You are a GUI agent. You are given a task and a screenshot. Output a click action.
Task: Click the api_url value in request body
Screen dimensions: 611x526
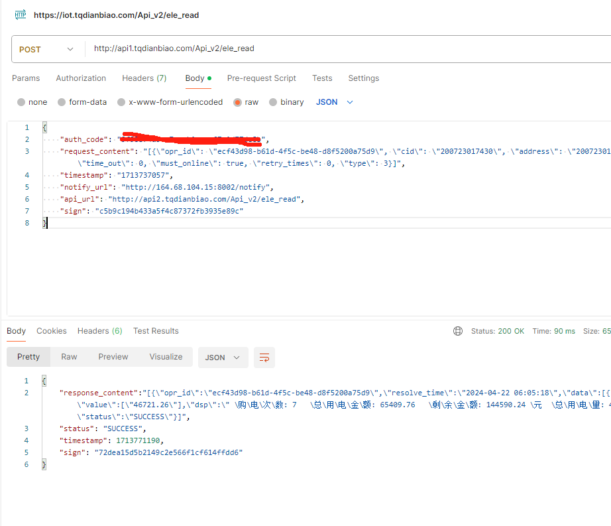(204, 199)
